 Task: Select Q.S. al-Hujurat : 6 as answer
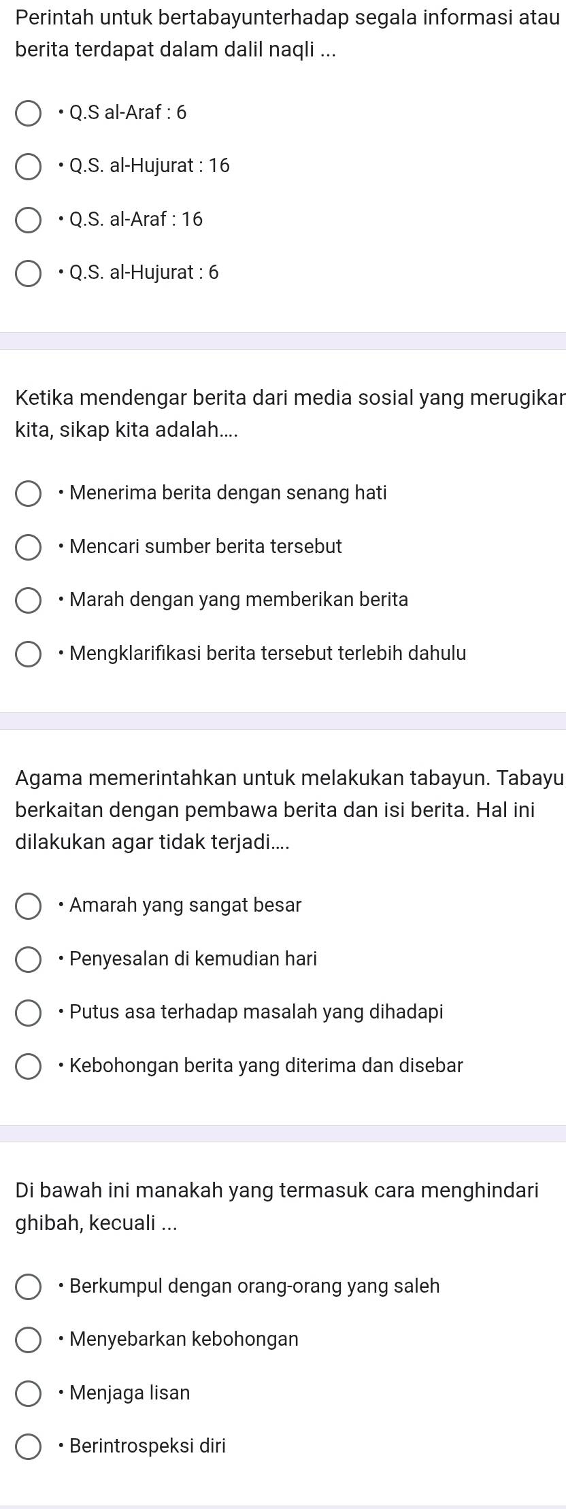pyautogui.click(x=28, y=274)
